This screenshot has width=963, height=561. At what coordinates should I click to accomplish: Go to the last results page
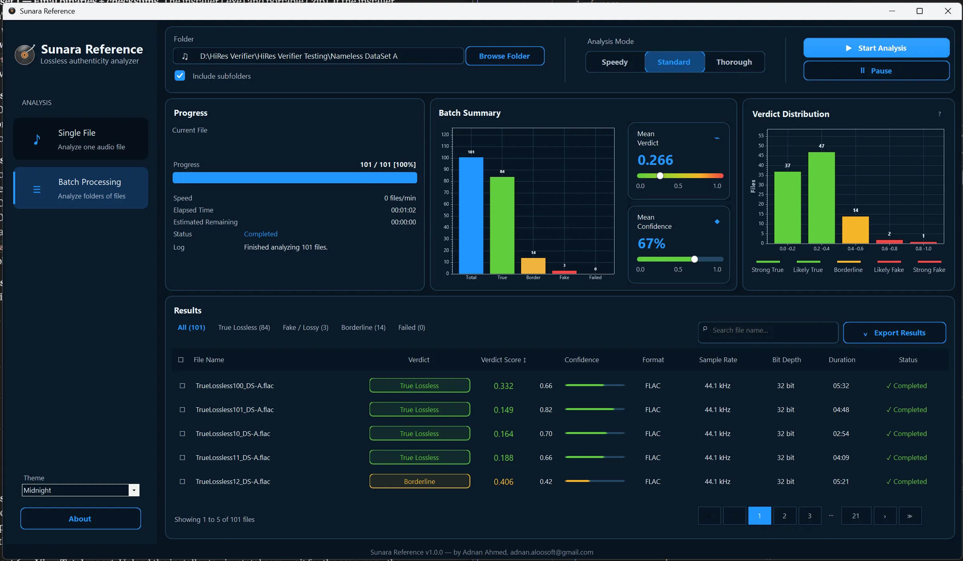910,516
